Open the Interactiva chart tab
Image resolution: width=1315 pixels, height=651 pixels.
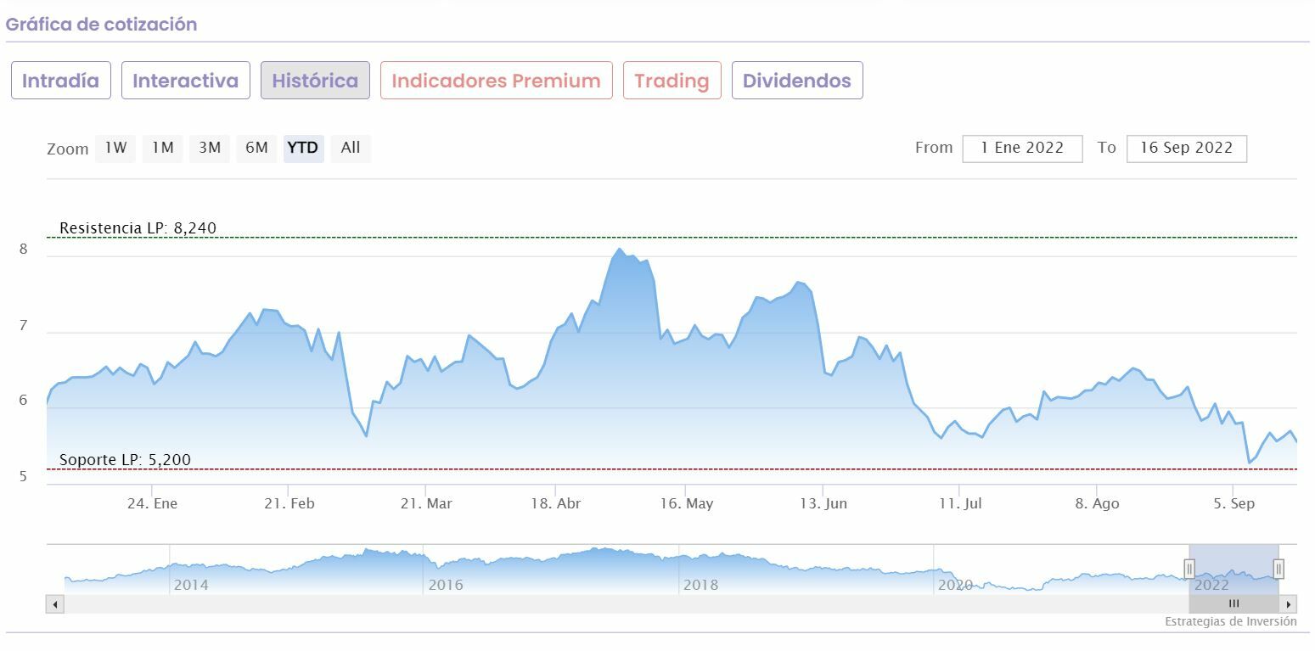point(185,81)
